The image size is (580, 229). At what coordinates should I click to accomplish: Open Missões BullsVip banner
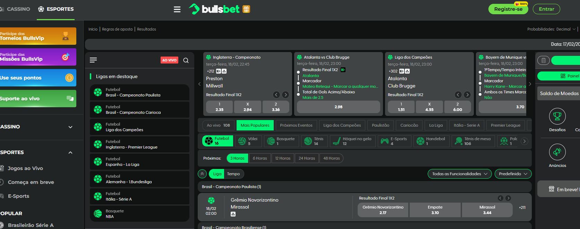coord(37,57)
